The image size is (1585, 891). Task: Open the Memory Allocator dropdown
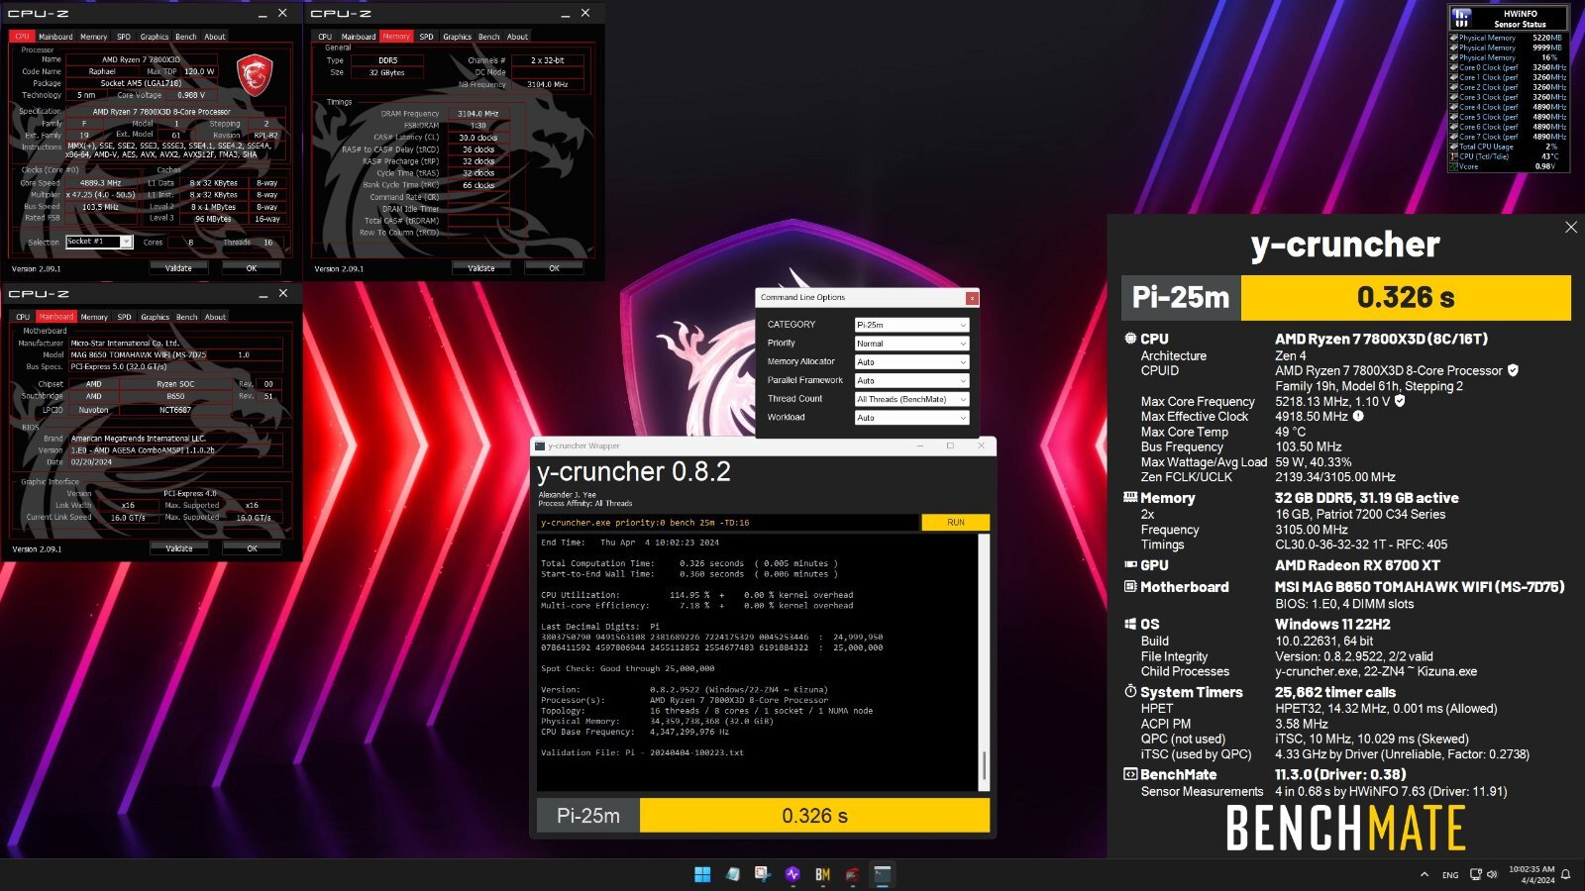[911, 362]
